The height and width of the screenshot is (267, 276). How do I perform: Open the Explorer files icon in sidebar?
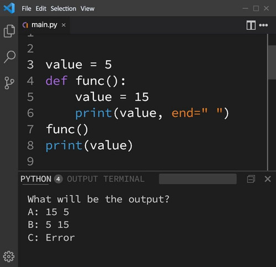pyautogui.click(x=9, y=31)
